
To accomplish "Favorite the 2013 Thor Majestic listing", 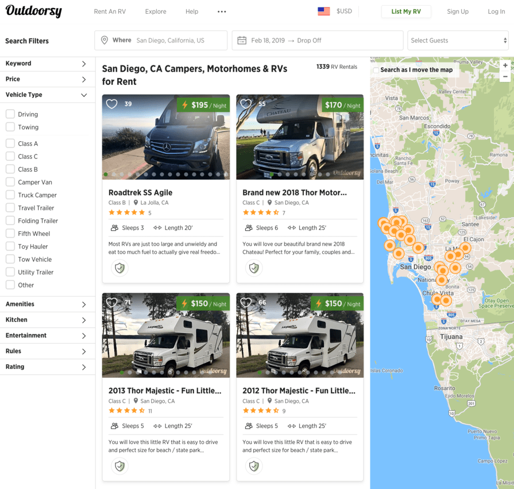I will point(112,302).
